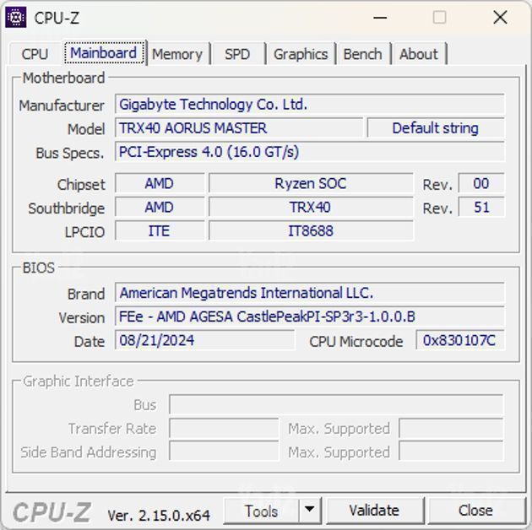Click the Validate button
Image resolution: width=532 pixels, height=530 pixels.
tap(374, 511)
